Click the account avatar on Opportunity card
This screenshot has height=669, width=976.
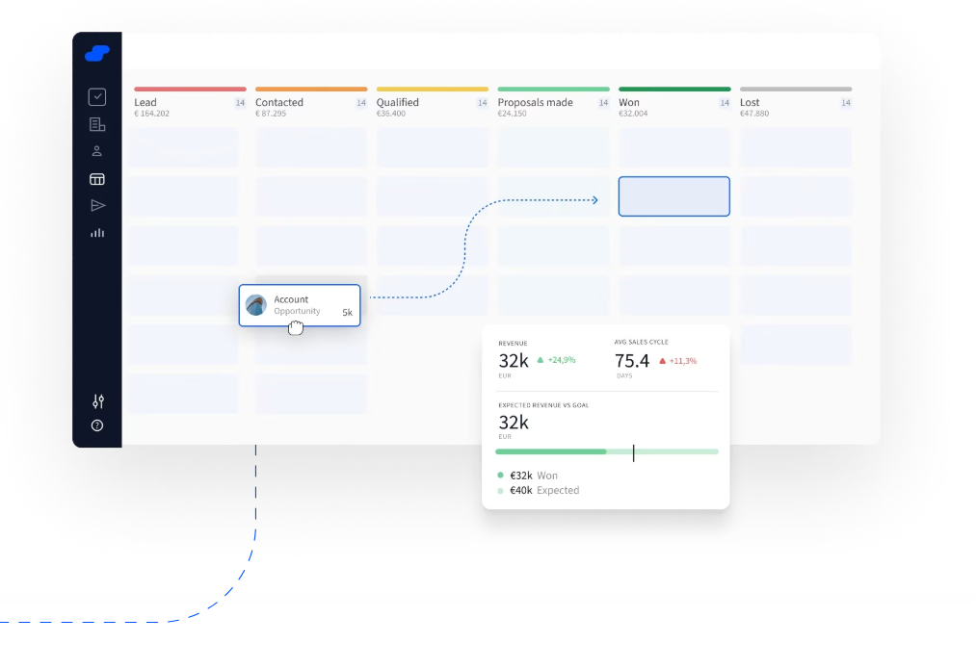pos(256,305)
